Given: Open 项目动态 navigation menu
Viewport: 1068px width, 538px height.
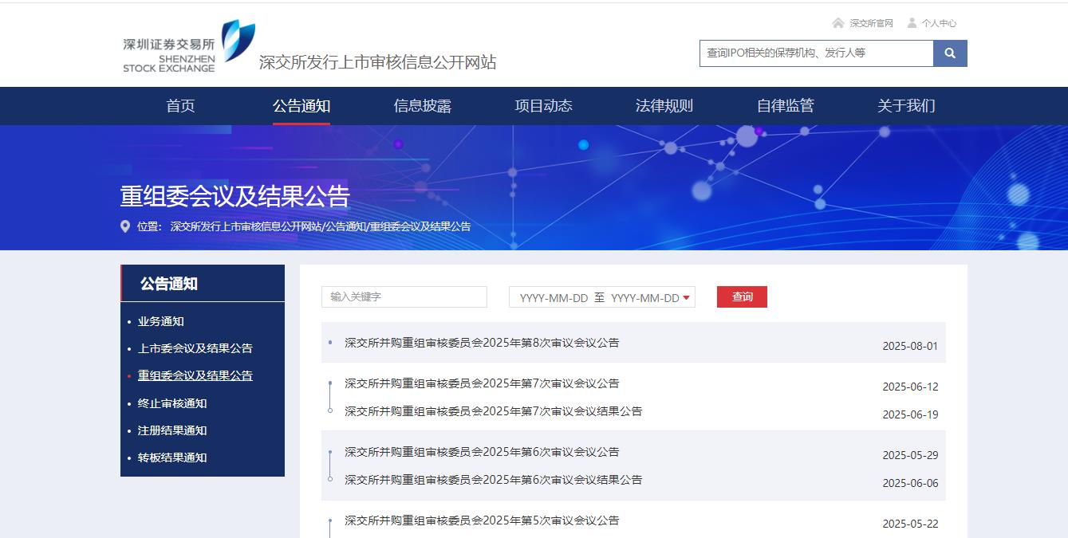Looking at the screenshot, I should pyautogui.click(x=544, y=106).
